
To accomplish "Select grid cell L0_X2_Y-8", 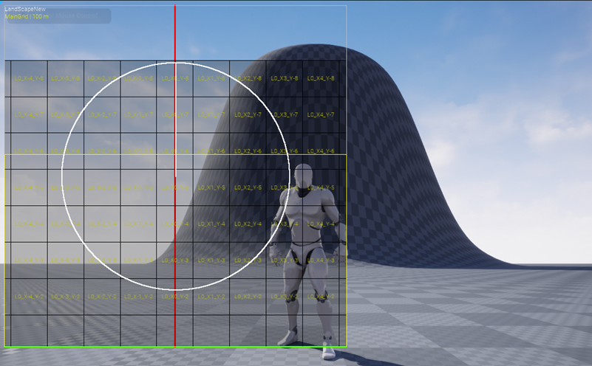I will (248, 78).
